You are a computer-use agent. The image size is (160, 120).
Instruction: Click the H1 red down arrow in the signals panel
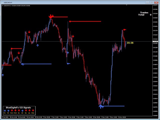pyautogui.click(x=19, y=110)
